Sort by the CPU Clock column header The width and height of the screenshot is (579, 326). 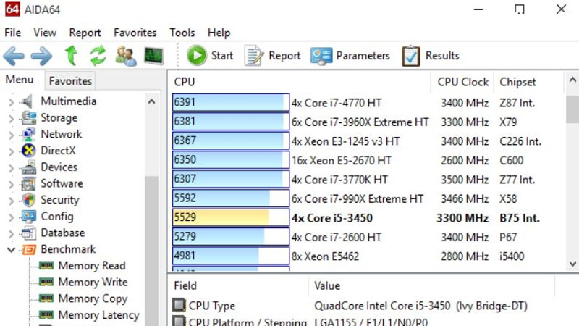coord(462,82)
